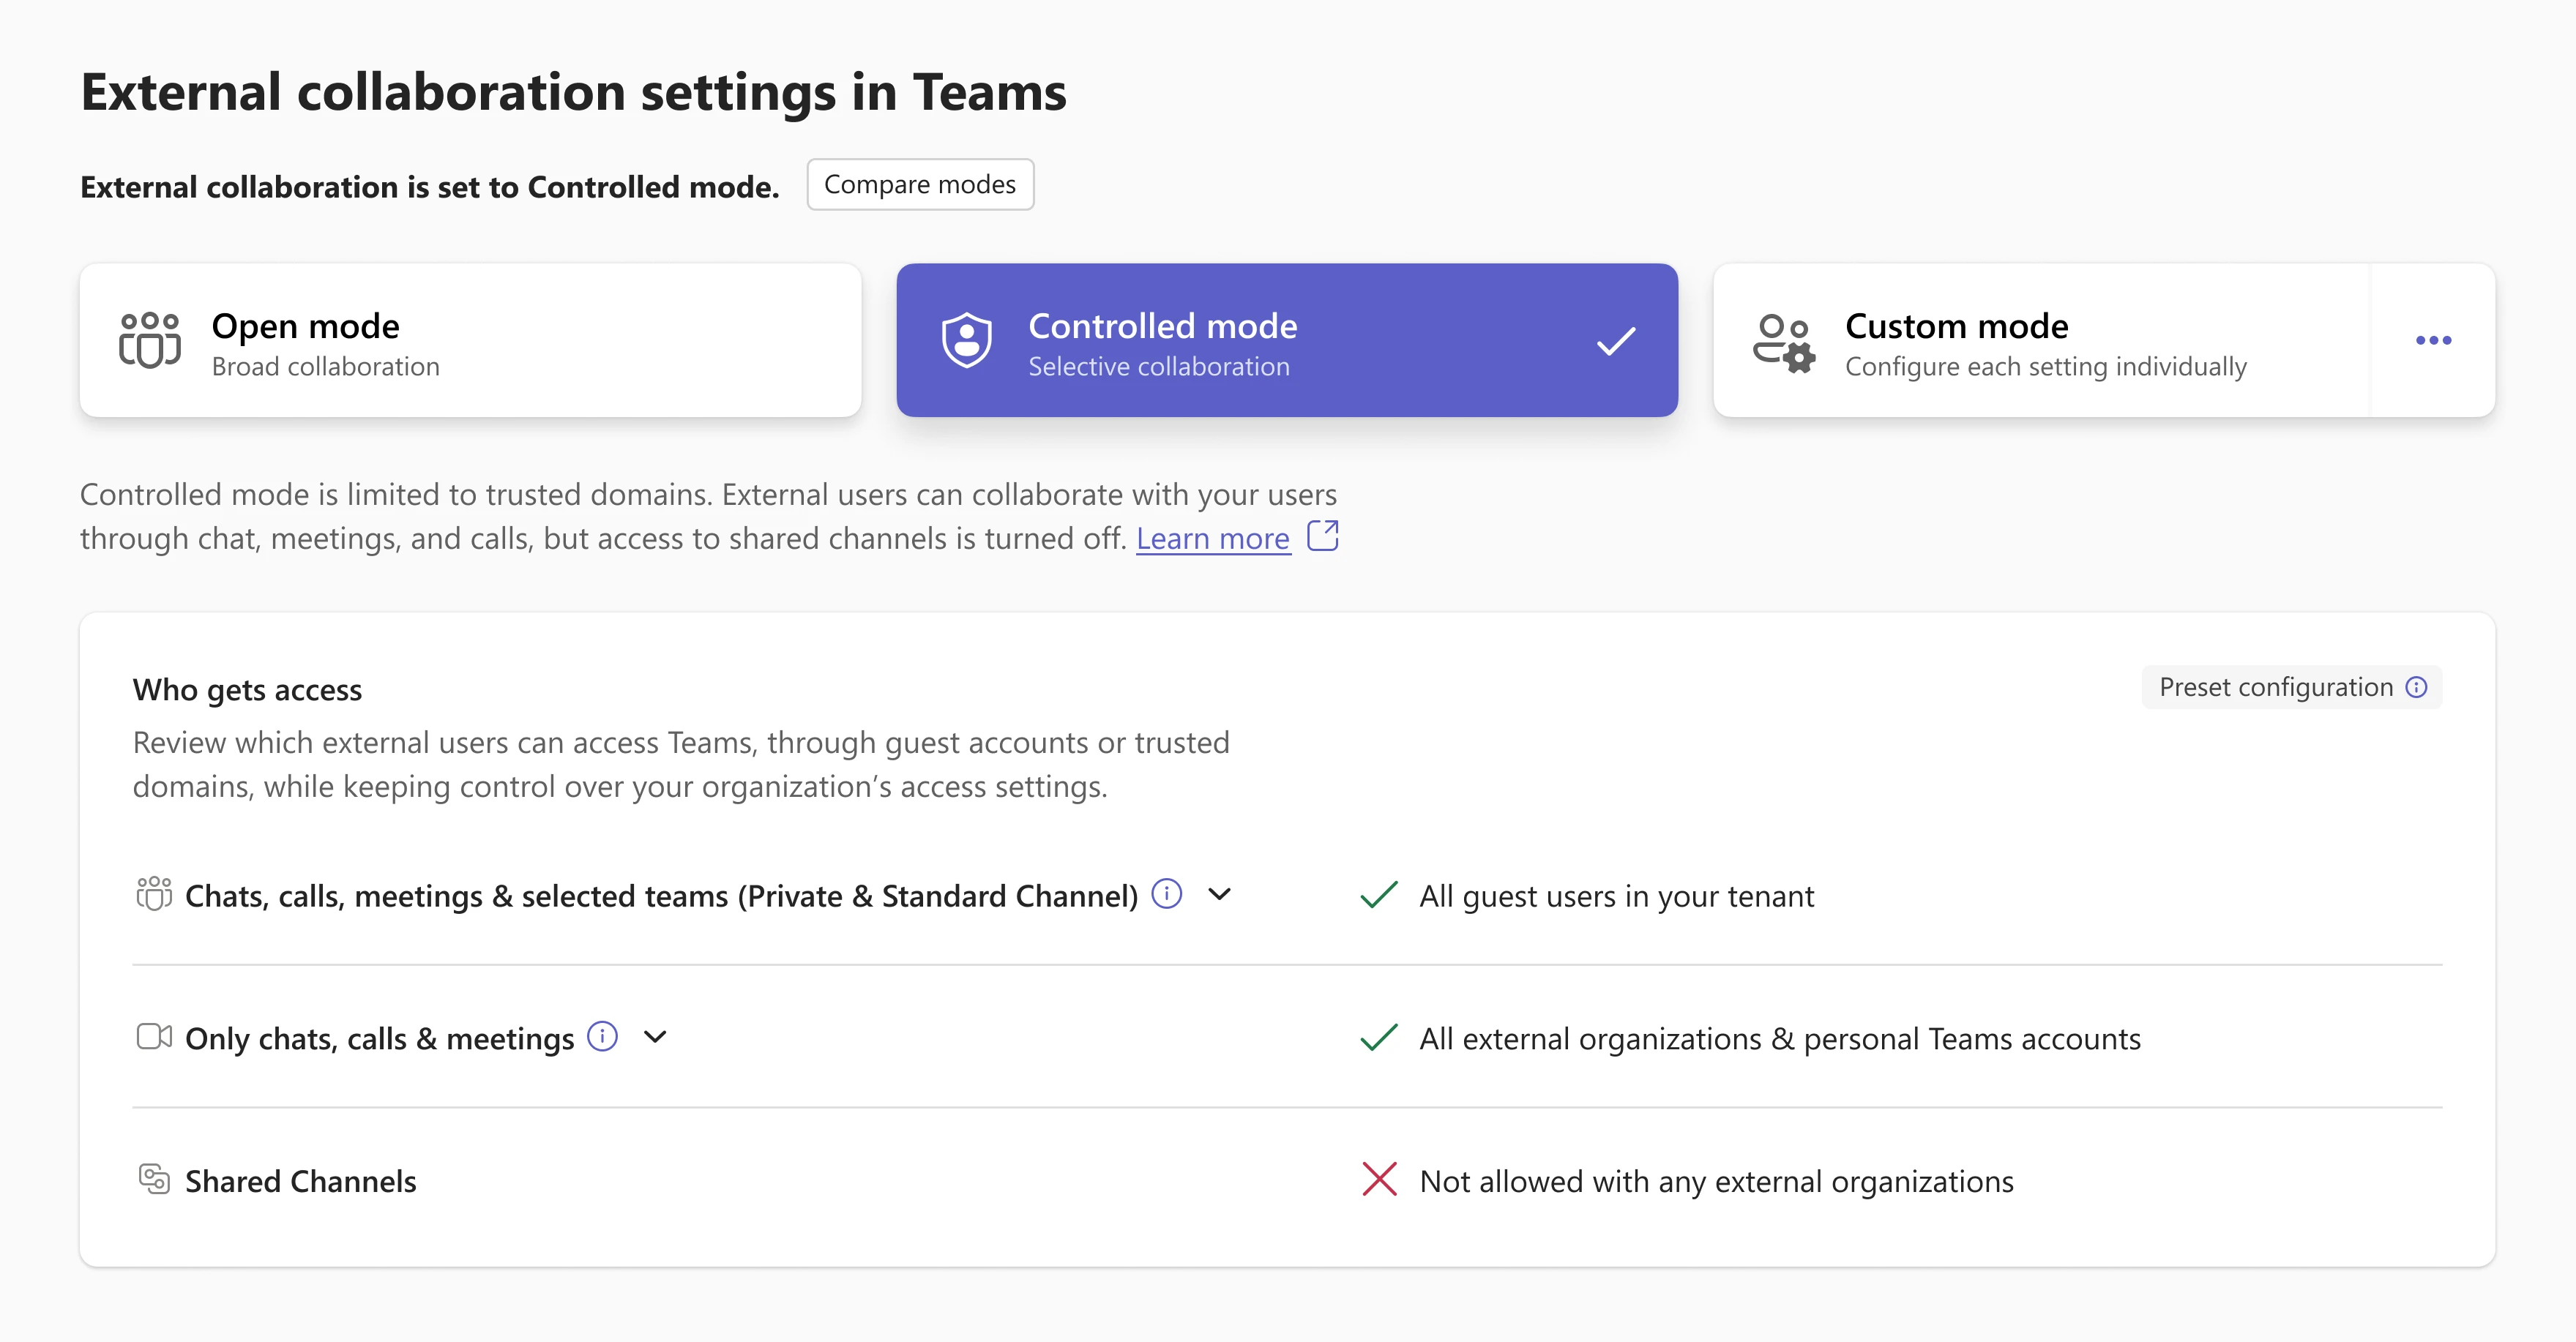Open the Compare modes dialog
Viewport: 2576px width, 1342px height.
(x=920, y=185)
